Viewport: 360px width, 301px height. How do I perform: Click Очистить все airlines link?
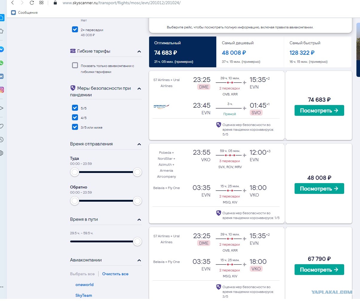(115, 274)
